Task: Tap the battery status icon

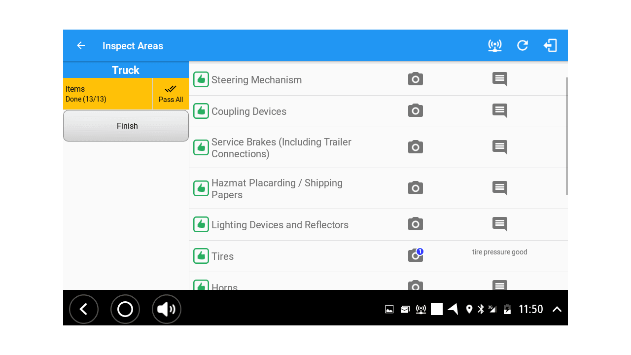Action: pyautogui.click(x=507, y=309)
